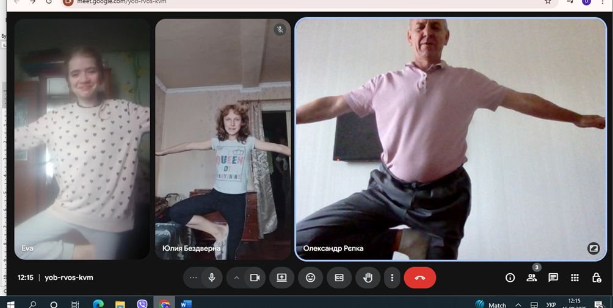Toggle closed captions on
The height and width of the screenshot is (308, 613).
pos(339,278)
